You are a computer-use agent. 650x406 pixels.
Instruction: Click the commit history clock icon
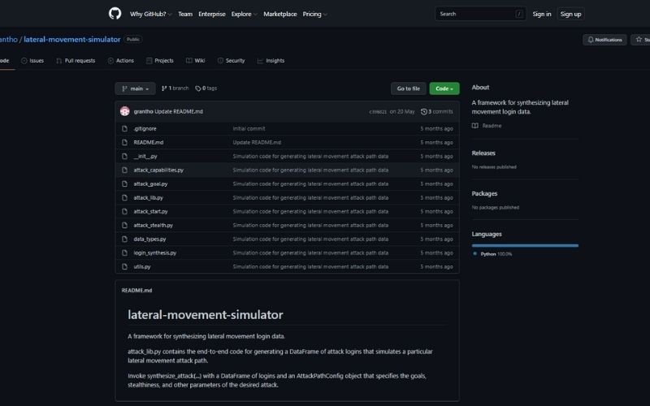(x=423, y=111)
